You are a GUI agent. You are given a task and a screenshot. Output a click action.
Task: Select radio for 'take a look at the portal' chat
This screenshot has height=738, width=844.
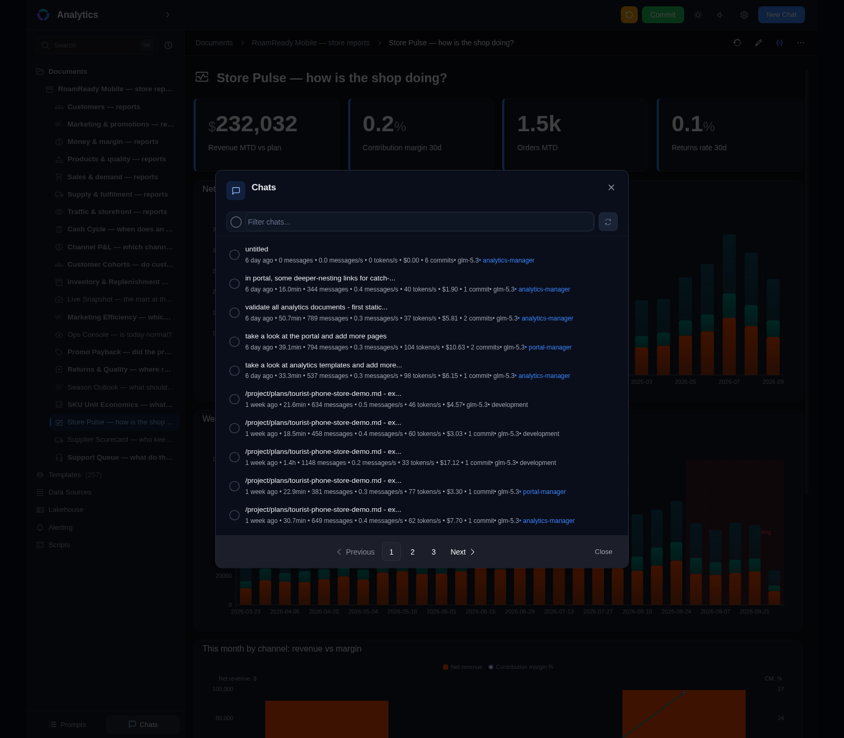pos(234,342)
